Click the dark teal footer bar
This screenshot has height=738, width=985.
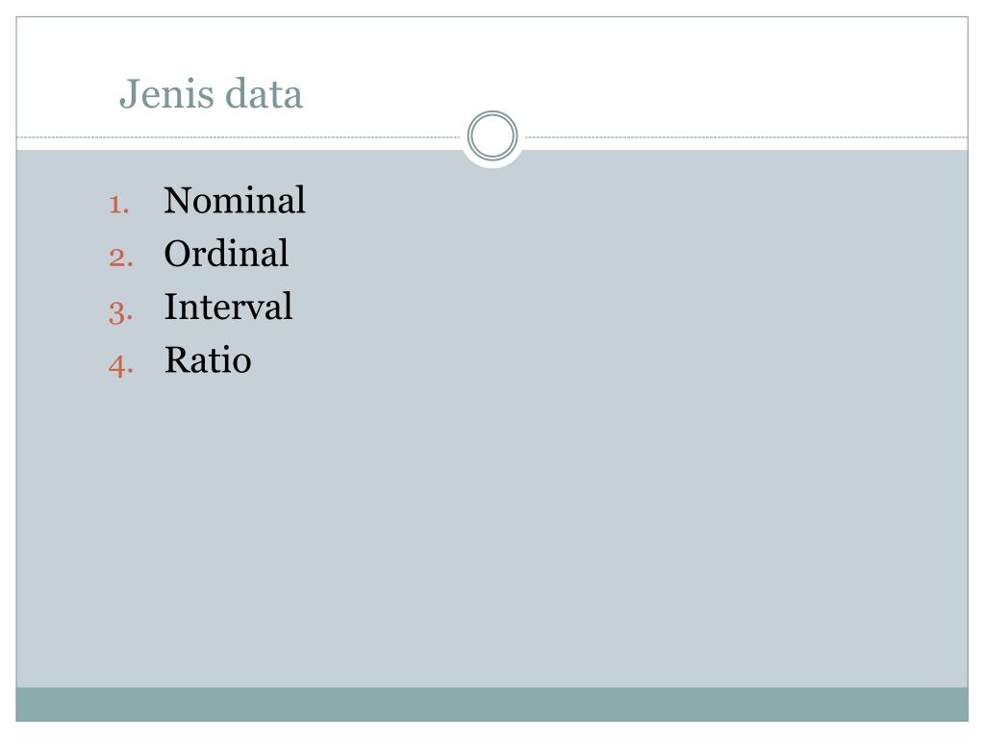[492, 704]
